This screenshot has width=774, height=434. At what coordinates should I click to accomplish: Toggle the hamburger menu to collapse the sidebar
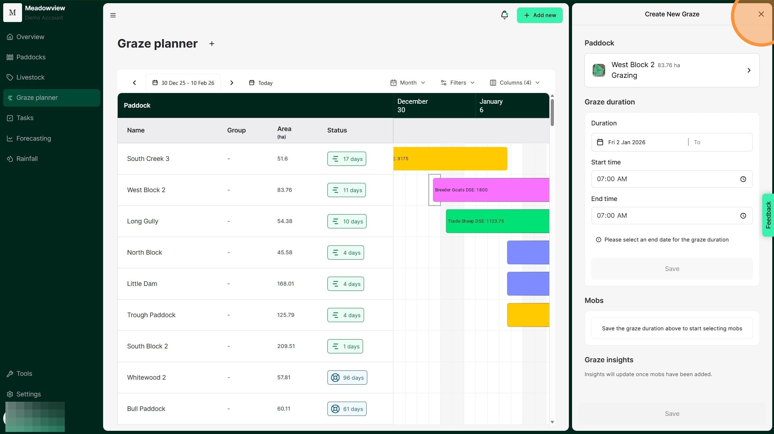[113, 15]
